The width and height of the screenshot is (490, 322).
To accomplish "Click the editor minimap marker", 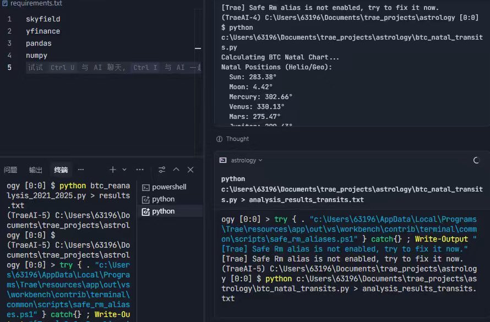I will tap(198, 48).
